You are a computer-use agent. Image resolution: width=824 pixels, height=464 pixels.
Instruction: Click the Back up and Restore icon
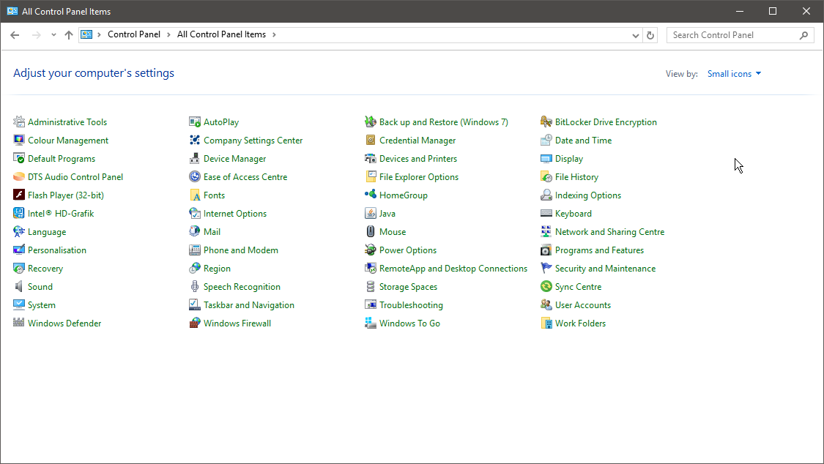click(371, 121)
